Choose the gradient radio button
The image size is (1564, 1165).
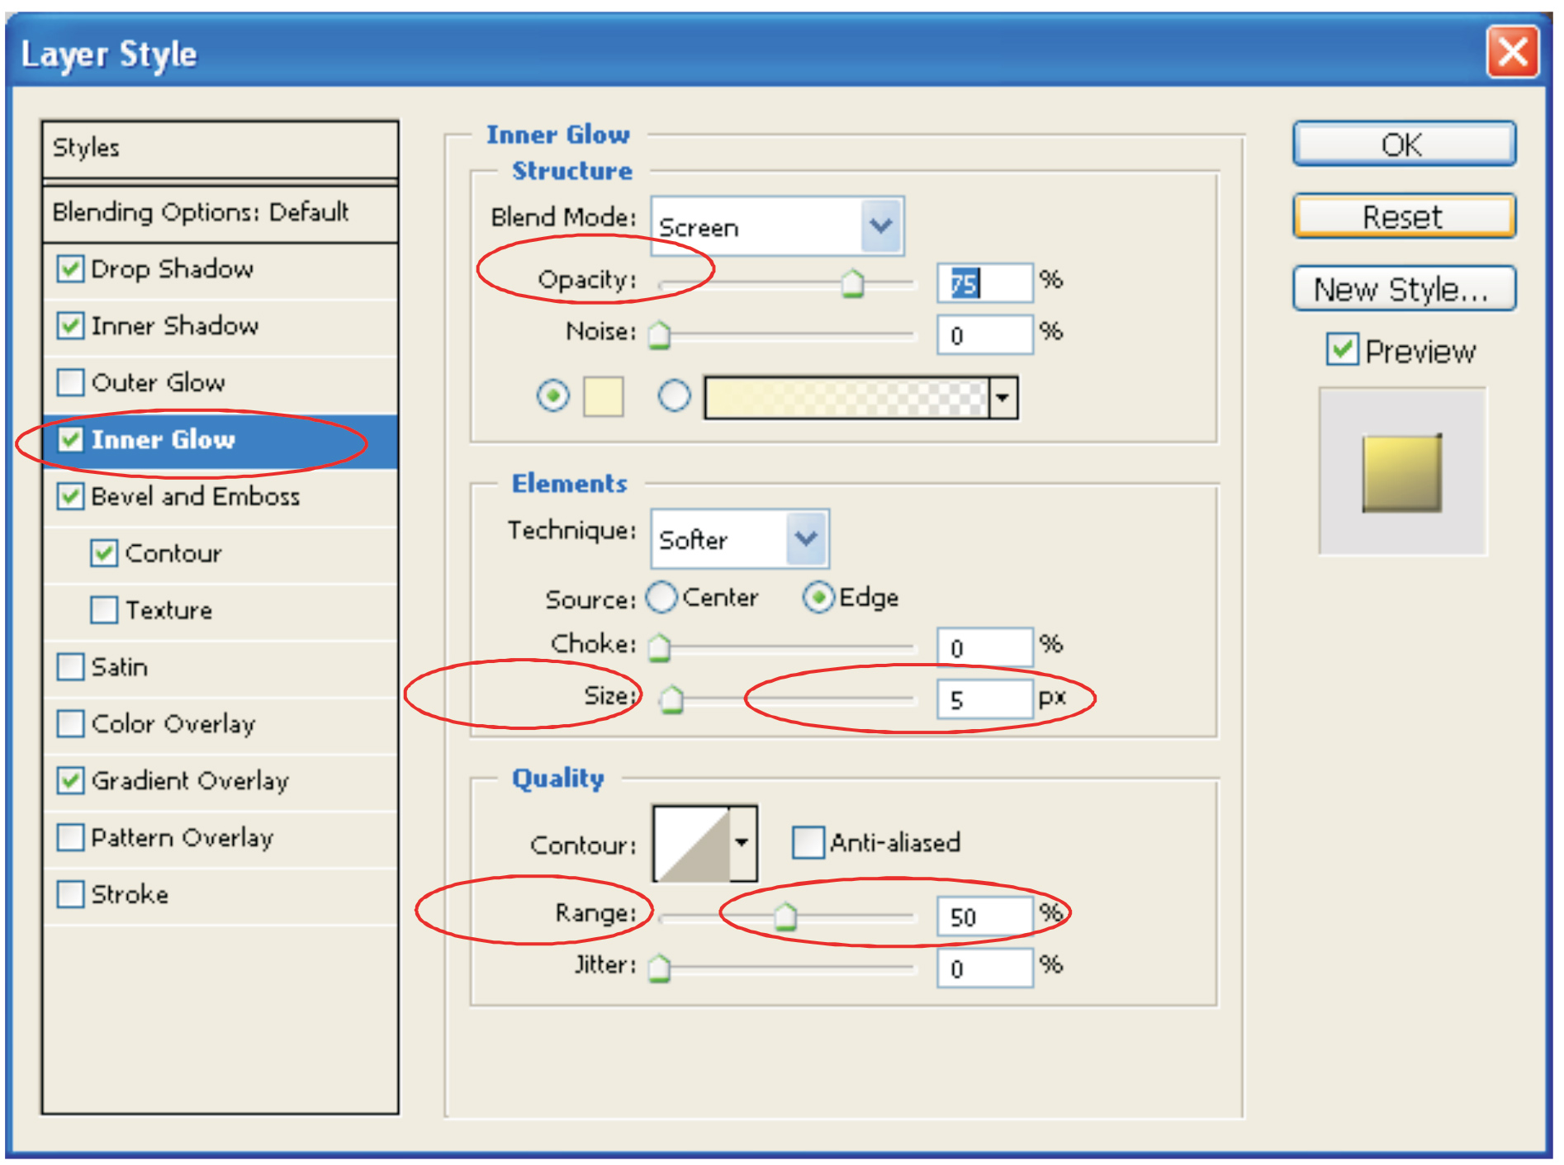click(674, 395)
